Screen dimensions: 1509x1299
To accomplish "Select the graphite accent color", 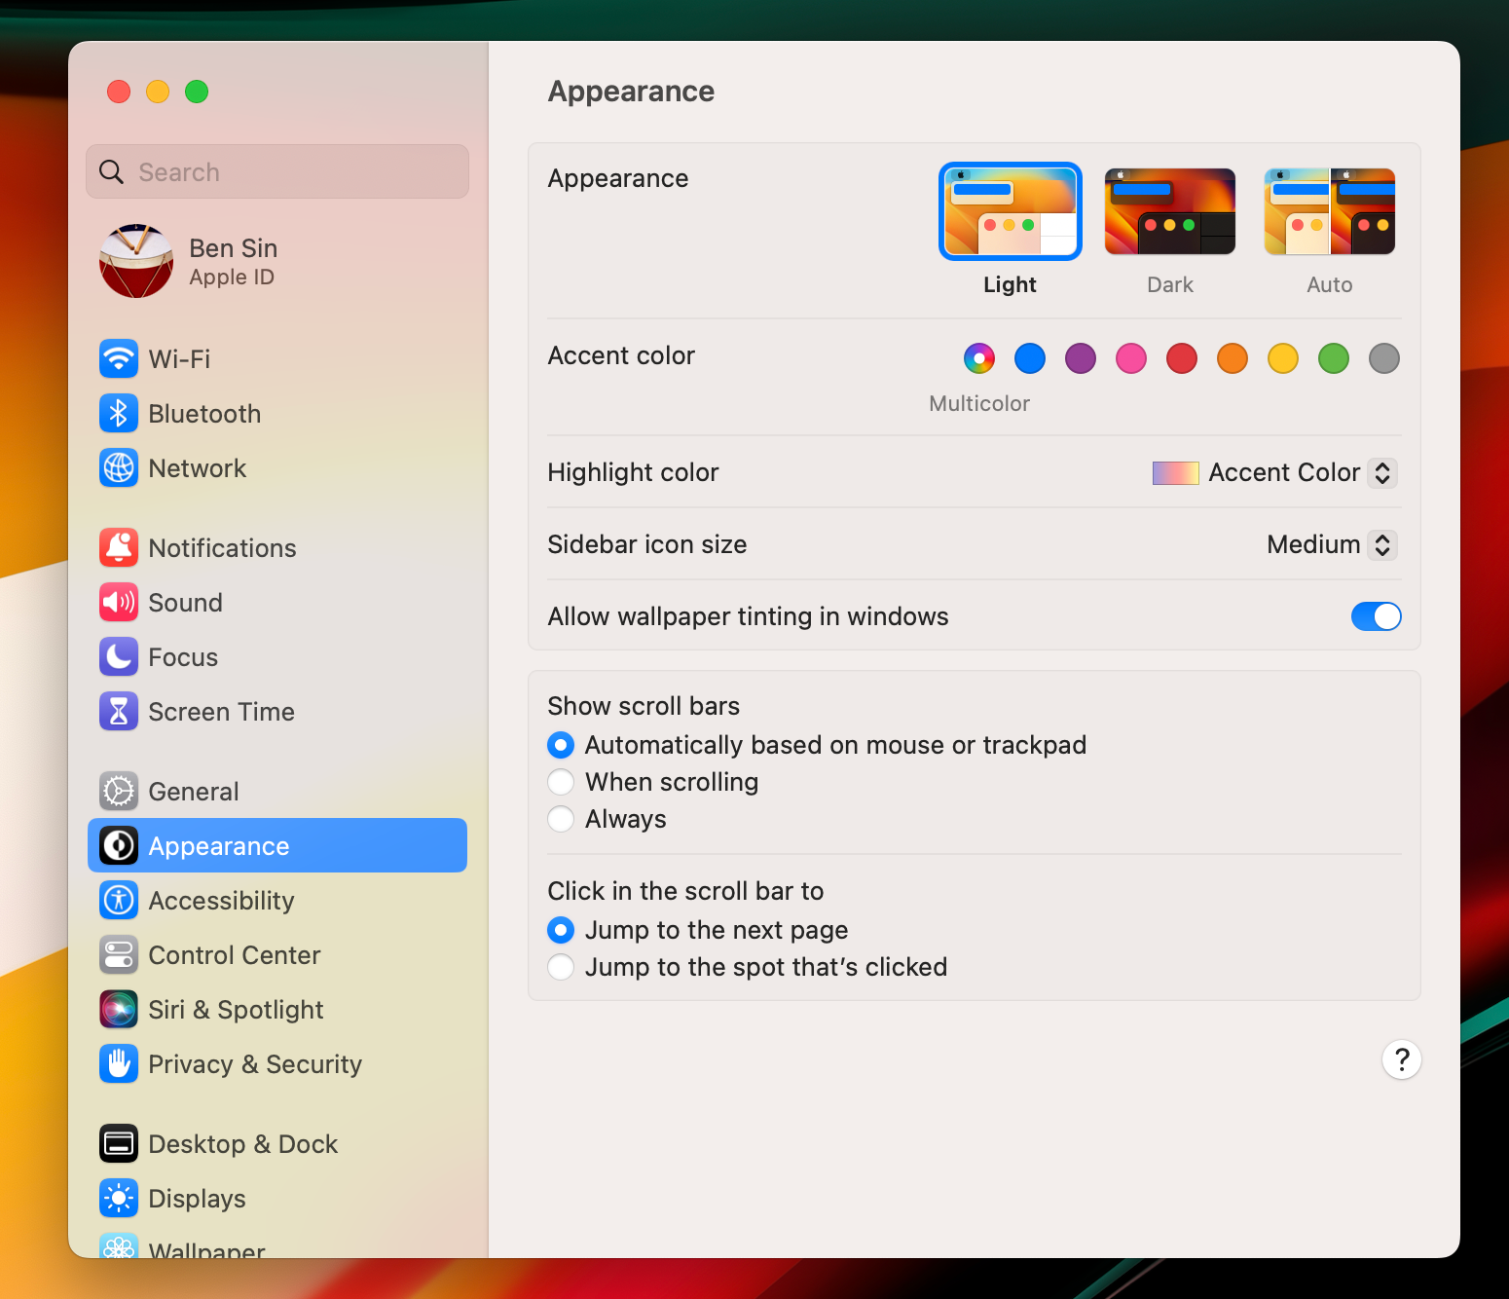I will (x=1384, y=358).
